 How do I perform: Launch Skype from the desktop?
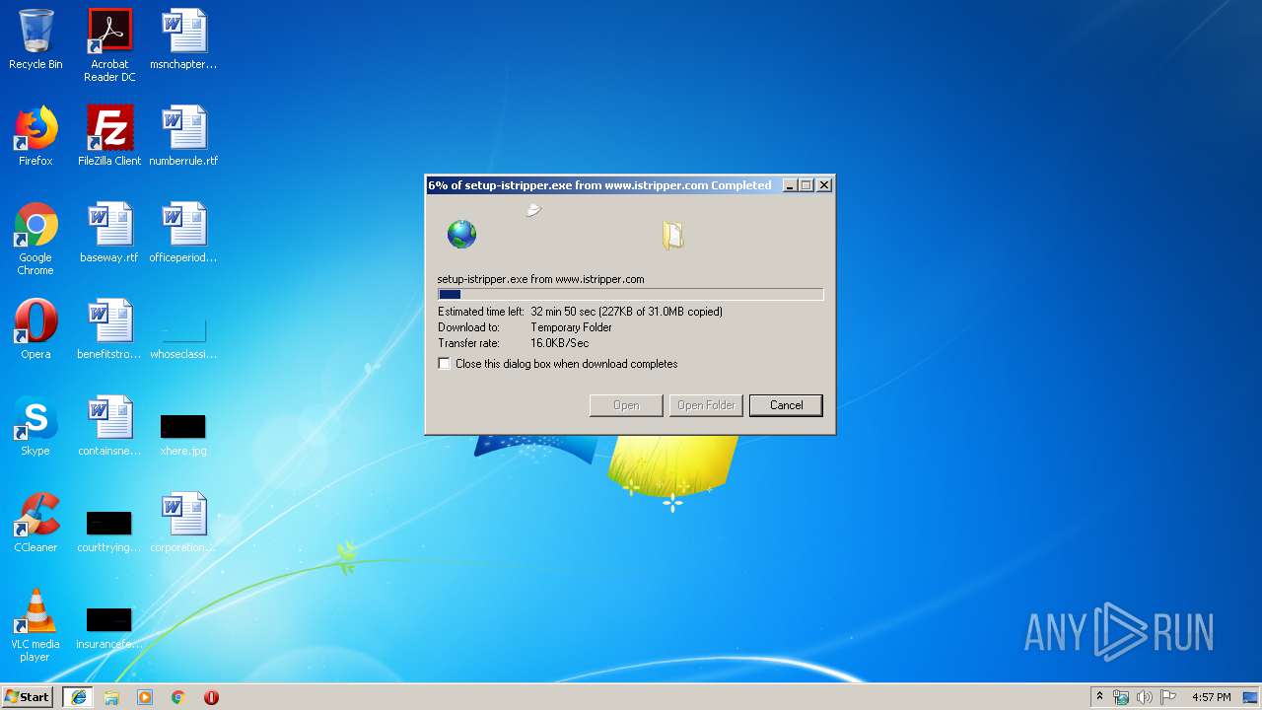[35, 426]
